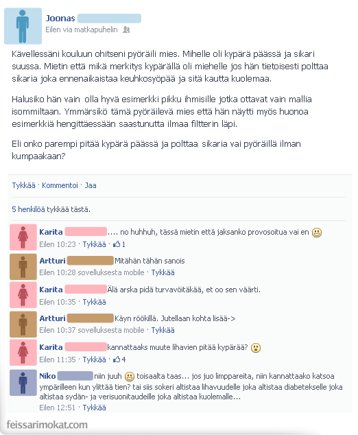This screenshot has height=435, width=358.
Task: Like the post with the main Tykkää link
Action: point(23,185)
